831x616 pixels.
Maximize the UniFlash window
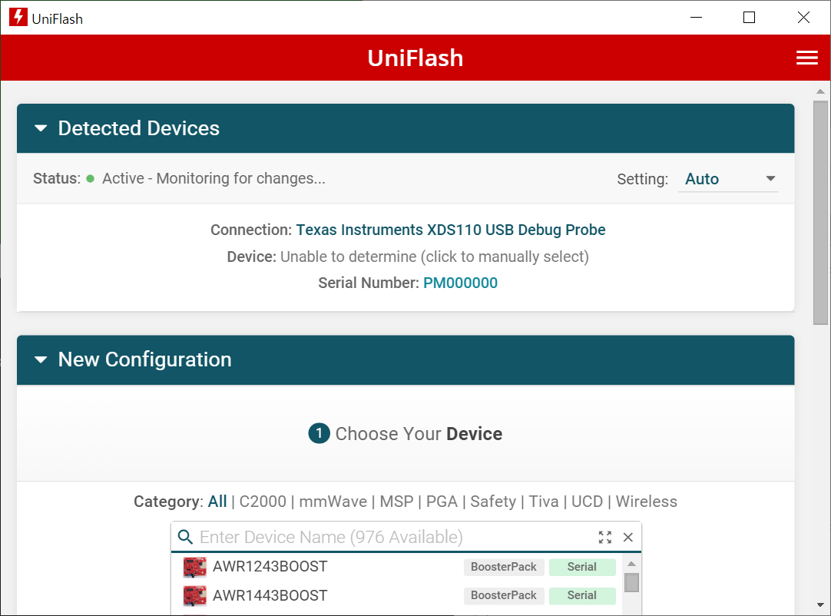749,18
